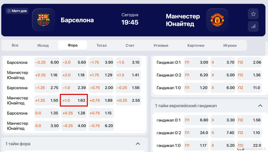
Task: Click the Barcelona club crest
Action: click(x=43, y=20)
